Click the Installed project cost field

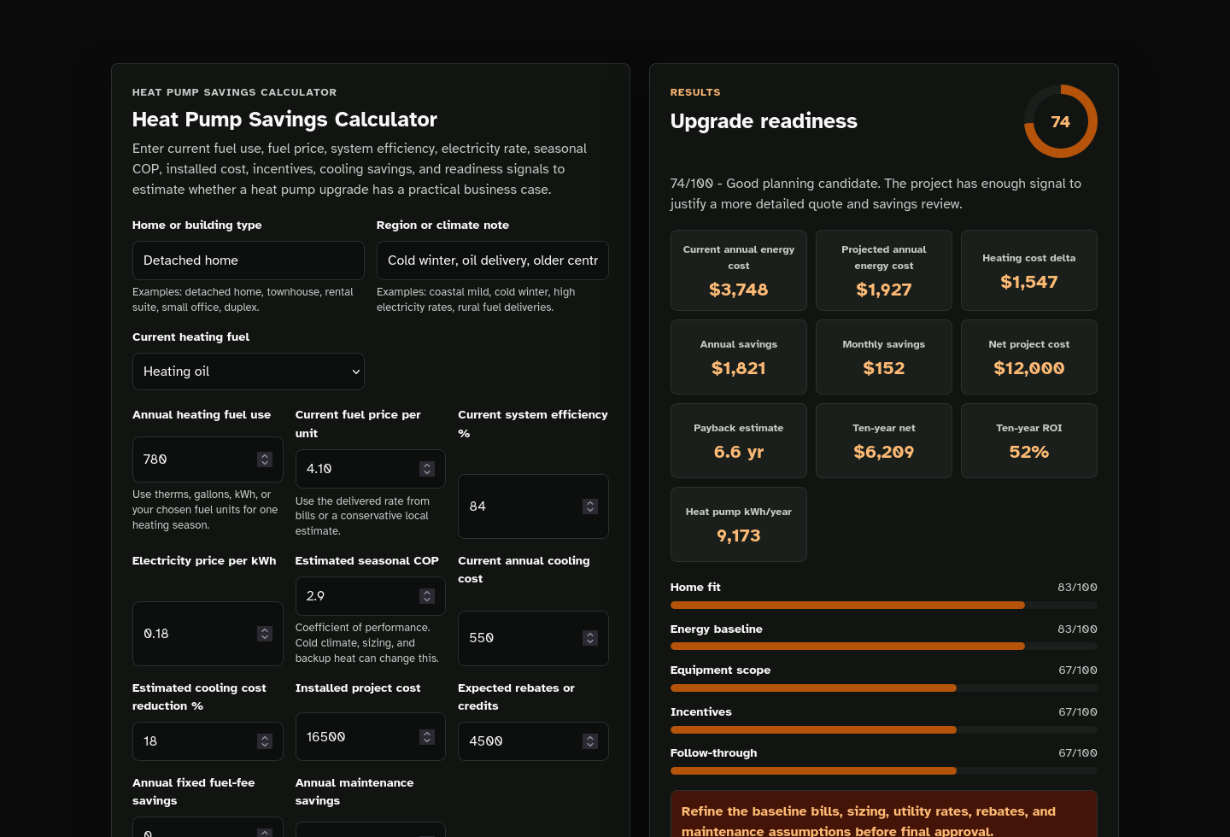coord(371,737)
